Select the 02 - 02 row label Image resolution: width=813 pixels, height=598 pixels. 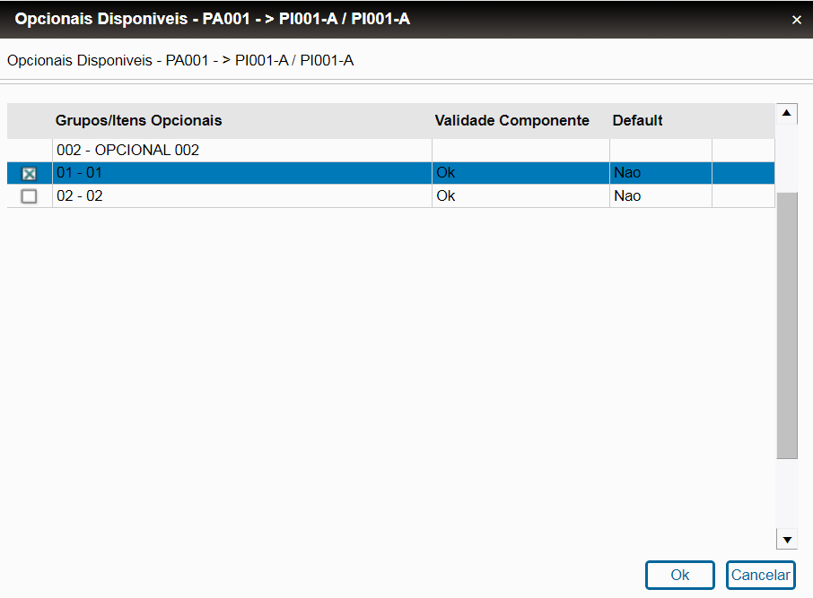[x=80, y=195]
